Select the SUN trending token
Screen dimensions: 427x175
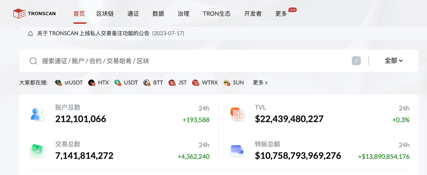coord(238,83)
